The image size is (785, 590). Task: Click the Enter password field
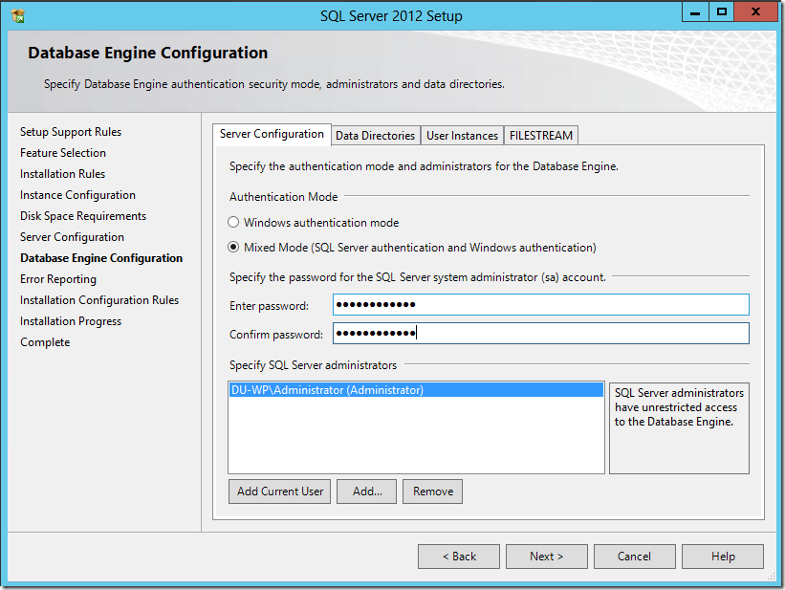540,304
